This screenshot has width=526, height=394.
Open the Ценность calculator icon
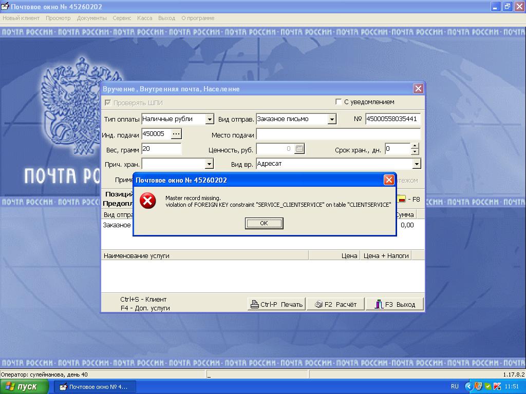[299, 149]
